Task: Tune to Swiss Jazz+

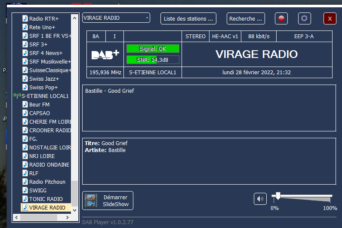Action: [x=44, y=79]
